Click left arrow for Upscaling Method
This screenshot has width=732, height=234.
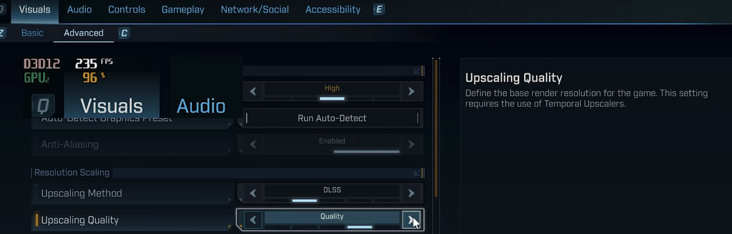(253, 193)
